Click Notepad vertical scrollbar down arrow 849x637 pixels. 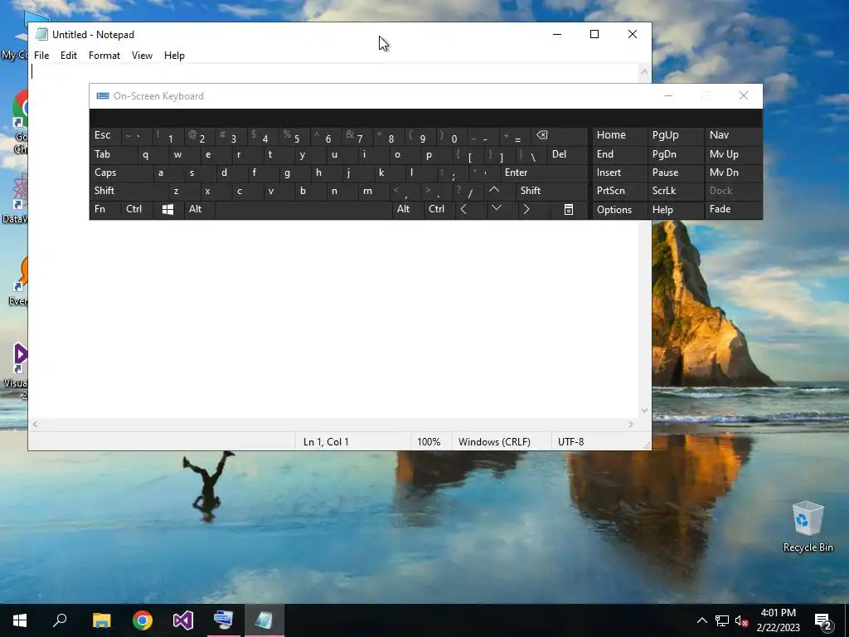pos(644,411)
